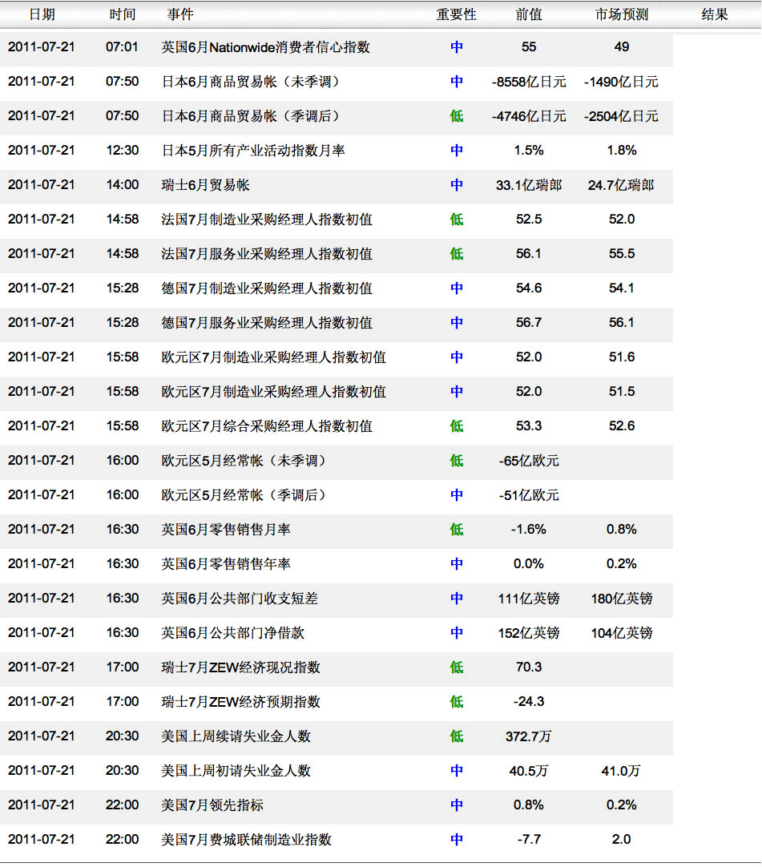Click previous value 56.7
This screenshot has width=762, height=867.
[x=529, y=322]
